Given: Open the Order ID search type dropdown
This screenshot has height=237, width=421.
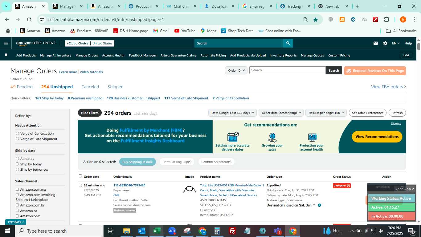Looking at the screenshot, I should point(236,70).
